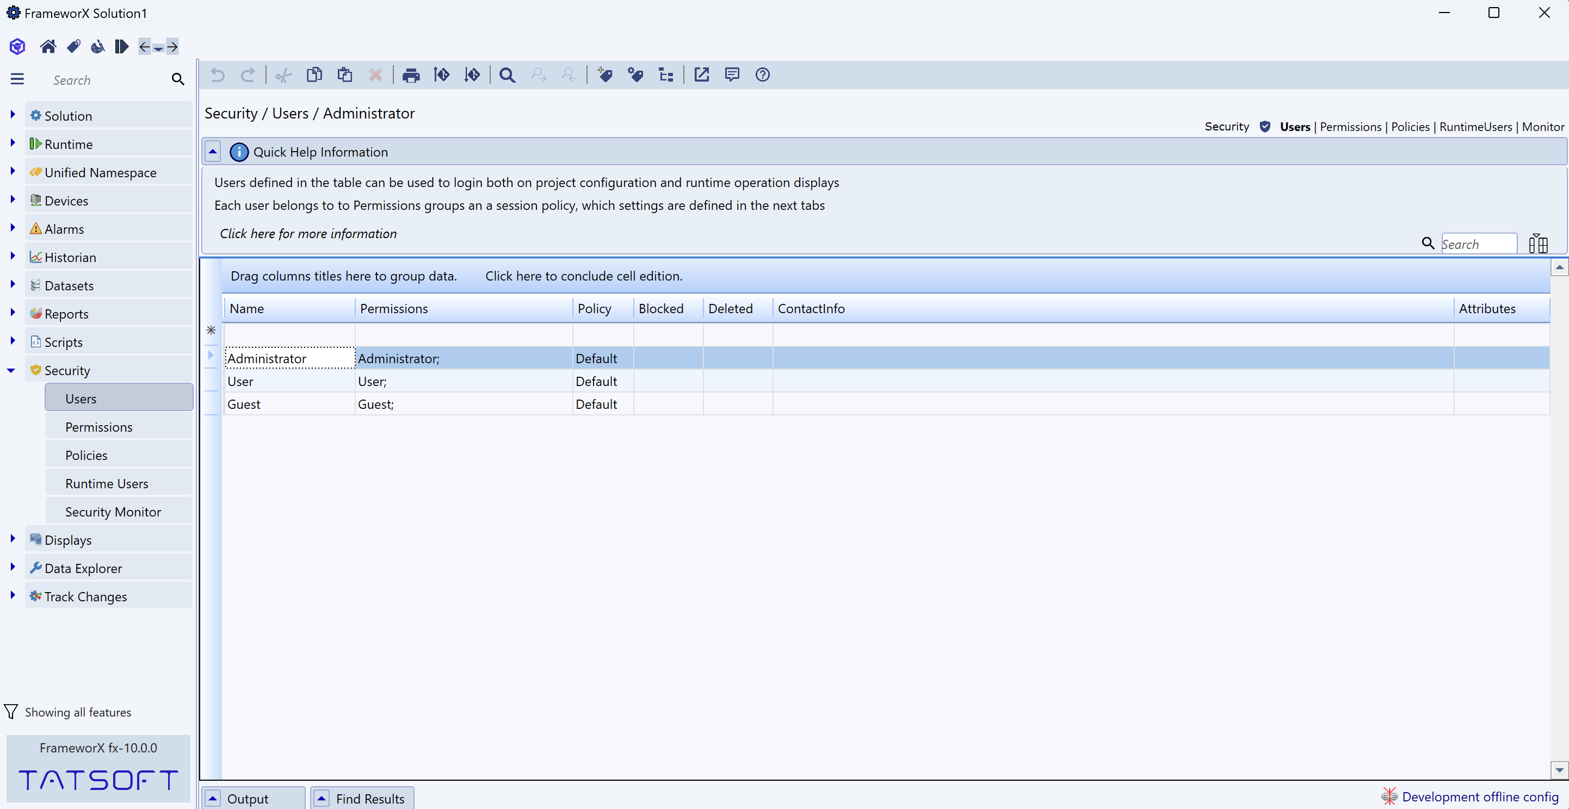Click the FrameworX cube logo icon

click(x=17, y=46)
